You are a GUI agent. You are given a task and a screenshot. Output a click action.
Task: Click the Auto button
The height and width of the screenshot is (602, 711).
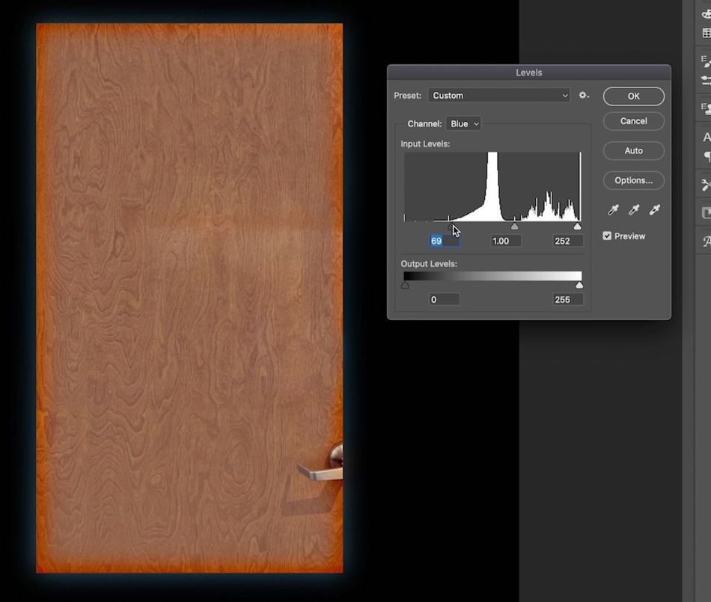coord(633,150)
